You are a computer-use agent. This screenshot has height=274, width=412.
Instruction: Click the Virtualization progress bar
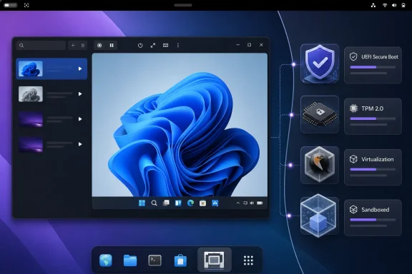pos(373,169)
